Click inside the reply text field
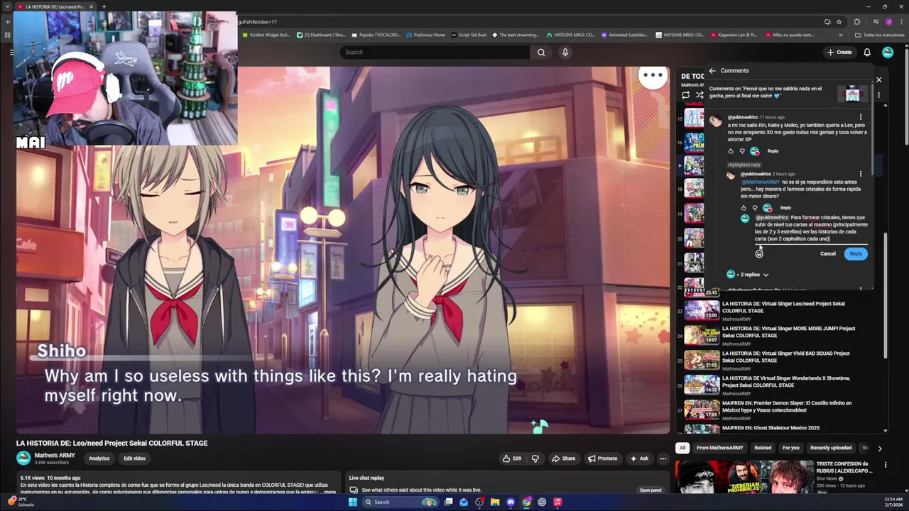 coord(811,228)
